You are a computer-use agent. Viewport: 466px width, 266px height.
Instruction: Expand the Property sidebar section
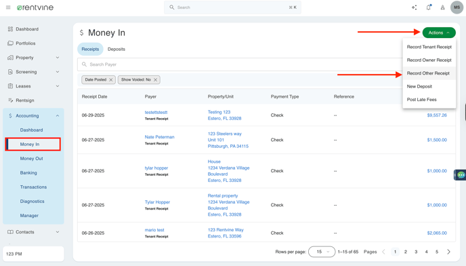tap(58, 58)
